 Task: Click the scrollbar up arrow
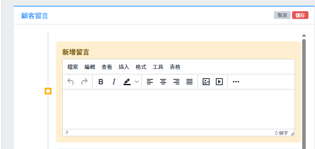[304, 36]
